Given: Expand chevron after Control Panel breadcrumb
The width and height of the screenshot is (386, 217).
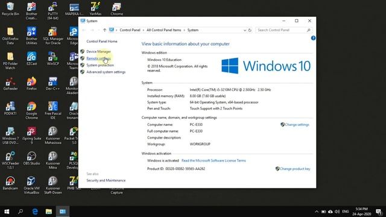Looking at the screenshot, I should pos(144,30).
